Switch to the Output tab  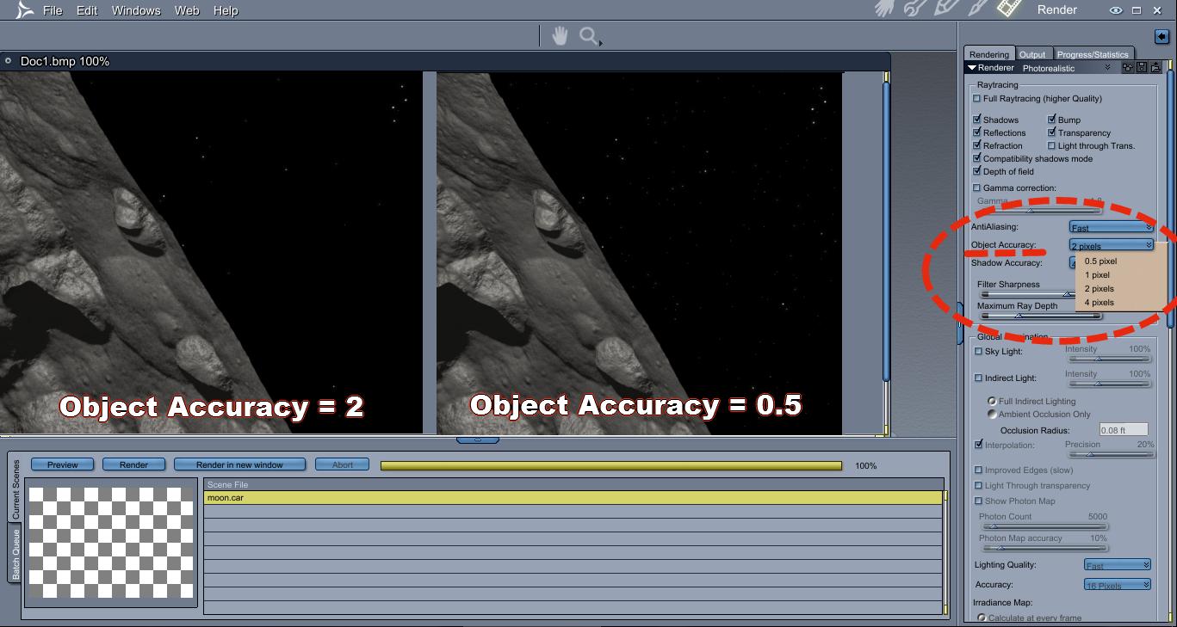(1032, 54)
